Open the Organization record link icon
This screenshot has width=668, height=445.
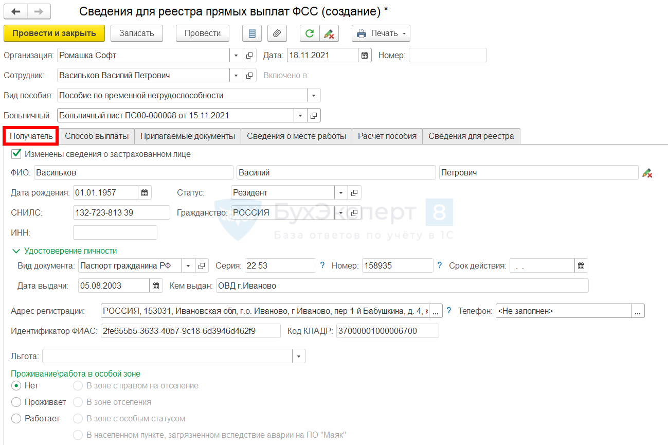[249, 55]
